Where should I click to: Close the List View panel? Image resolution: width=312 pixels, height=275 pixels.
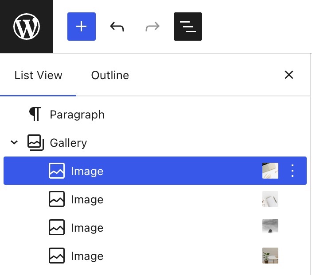[x=289, y=75]
